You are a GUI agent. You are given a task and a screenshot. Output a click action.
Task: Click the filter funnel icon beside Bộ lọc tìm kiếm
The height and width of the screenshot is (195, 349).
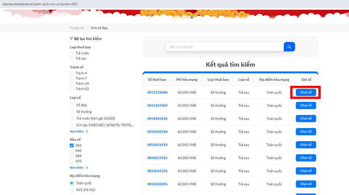coord(71,39)
